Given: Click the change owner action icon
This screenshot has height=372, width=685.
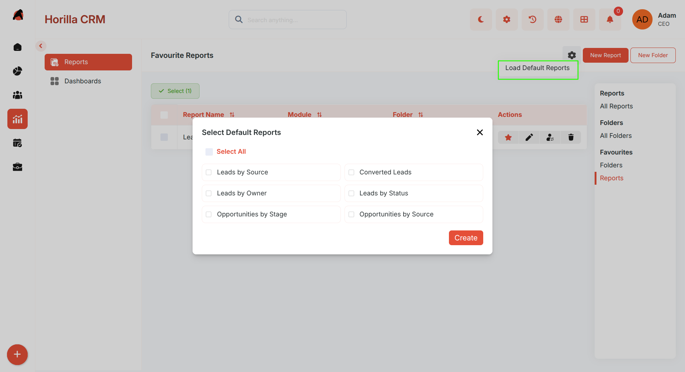Looking at the screenshot, I should [550, 138].
